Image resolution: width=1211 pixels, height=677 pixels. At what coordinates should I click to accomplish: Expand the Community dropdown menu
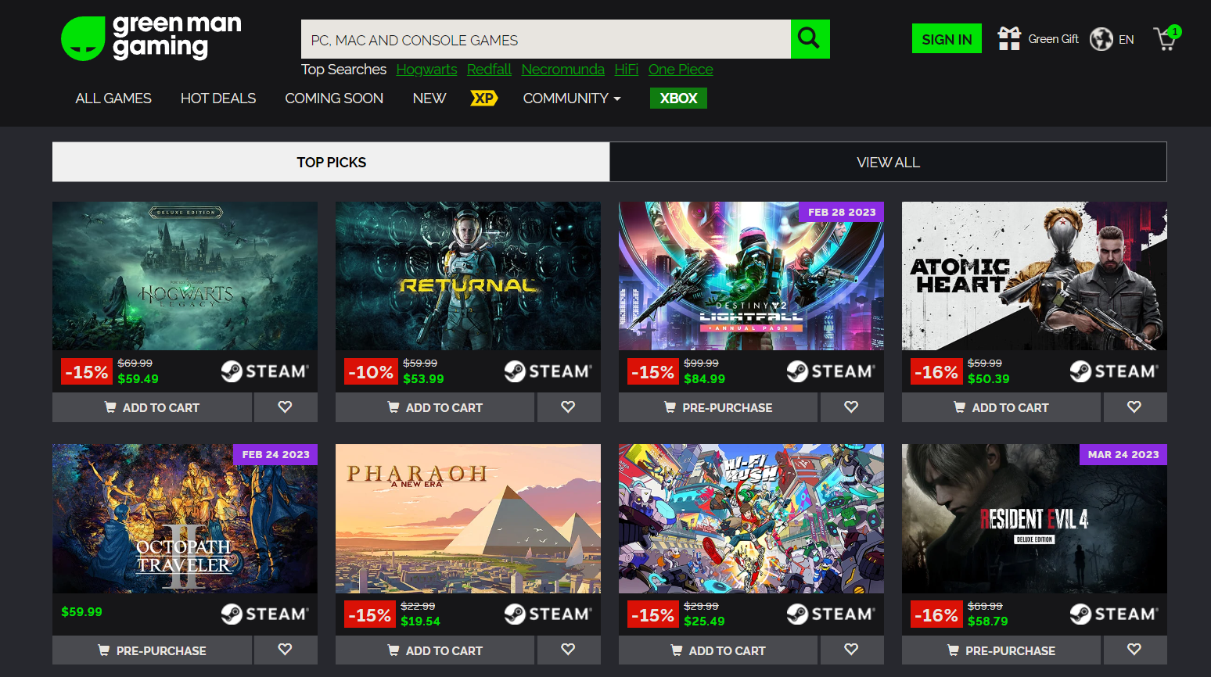click(x=572, y=99)
